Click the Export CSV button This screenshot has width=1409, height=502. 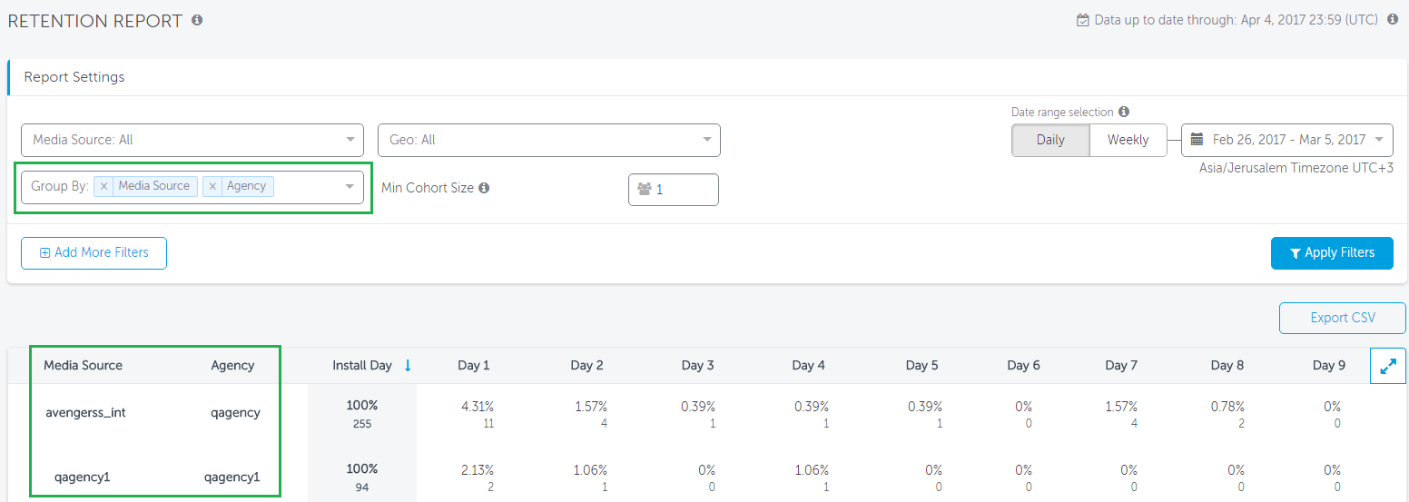(1342, 318)
